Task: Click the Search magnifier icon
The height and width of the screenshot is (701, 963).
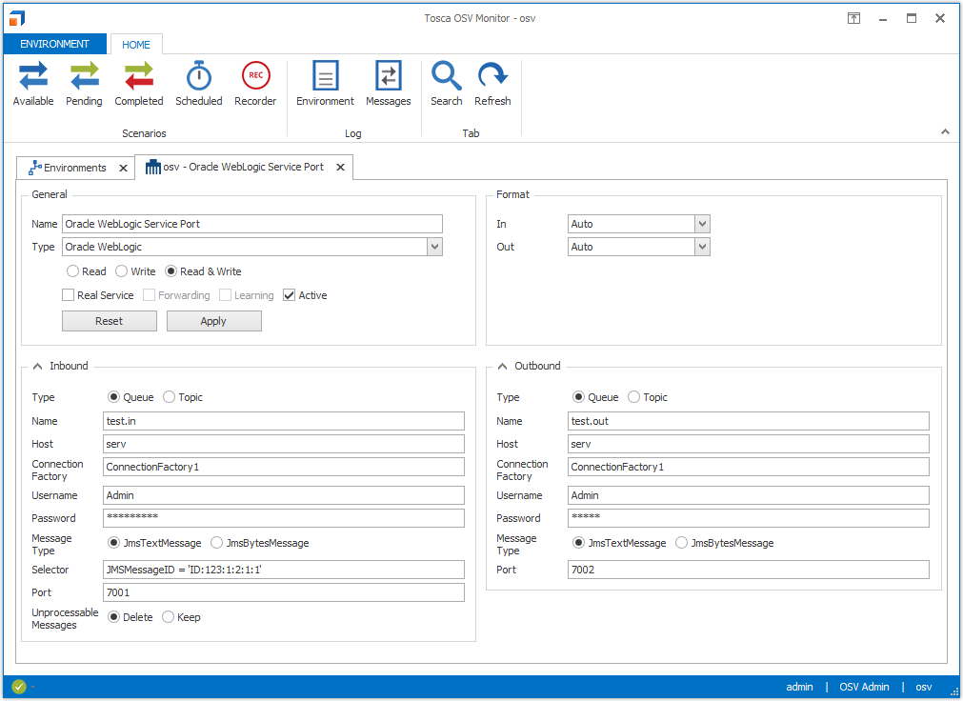Action: (x=446, y=76)
